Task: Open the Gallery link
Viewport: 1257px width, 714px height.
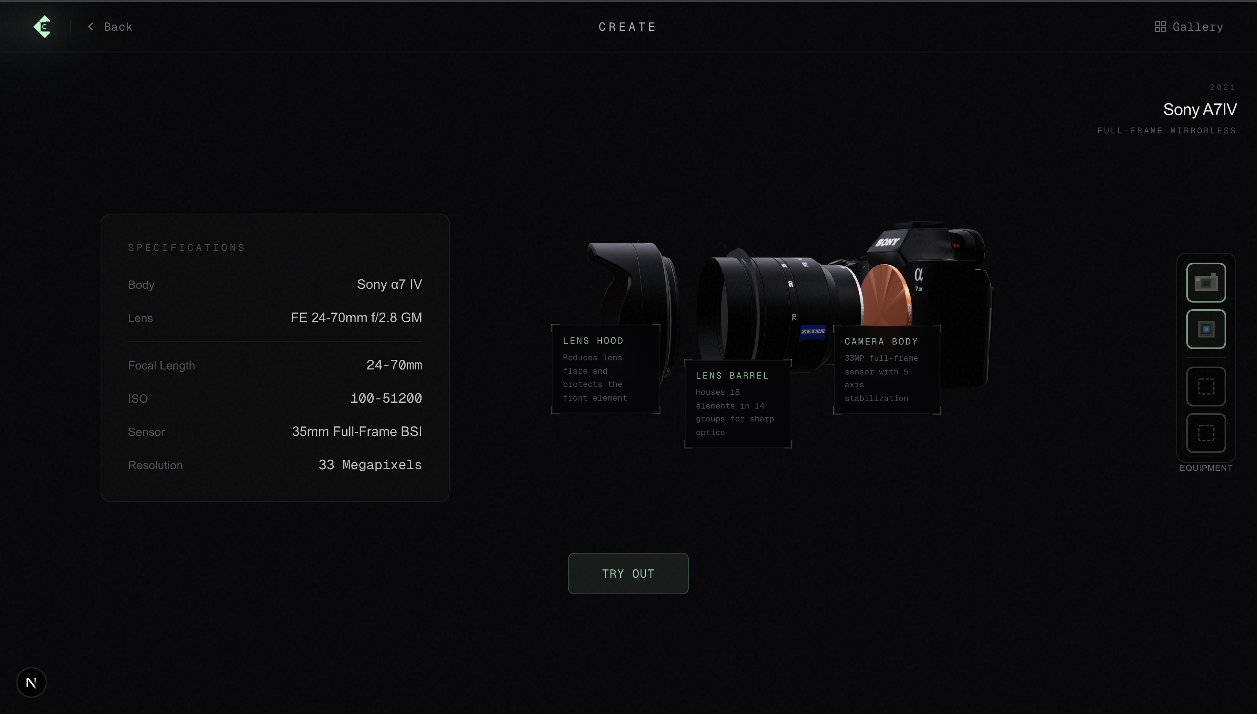Action: click(x=1197, y=27)
